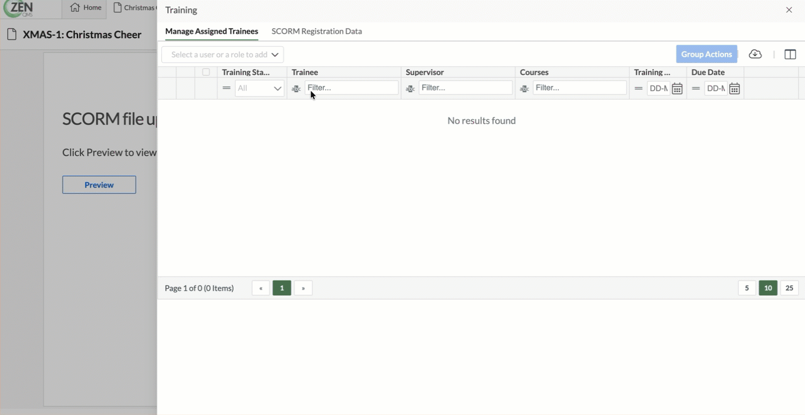The width and height of the screenshot is (805, 415).
Task: Click the Preview button
Action: click(99, 184)
